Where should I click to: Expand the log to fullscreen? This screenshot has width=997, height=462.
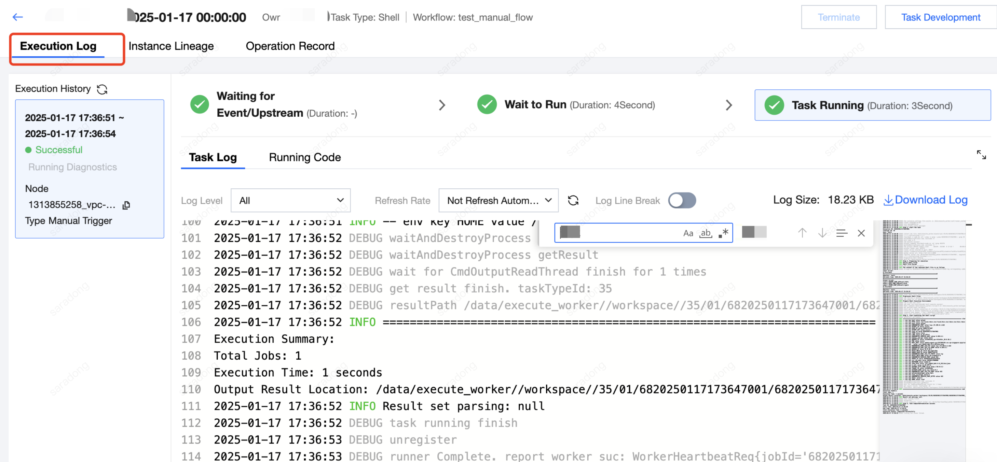click(x=981, y=155)
